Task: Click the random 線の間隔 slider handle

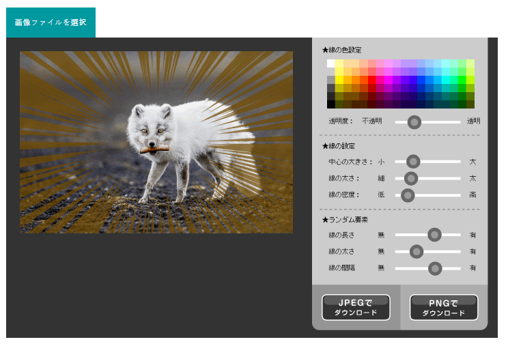Action: [x=435, y=268]
